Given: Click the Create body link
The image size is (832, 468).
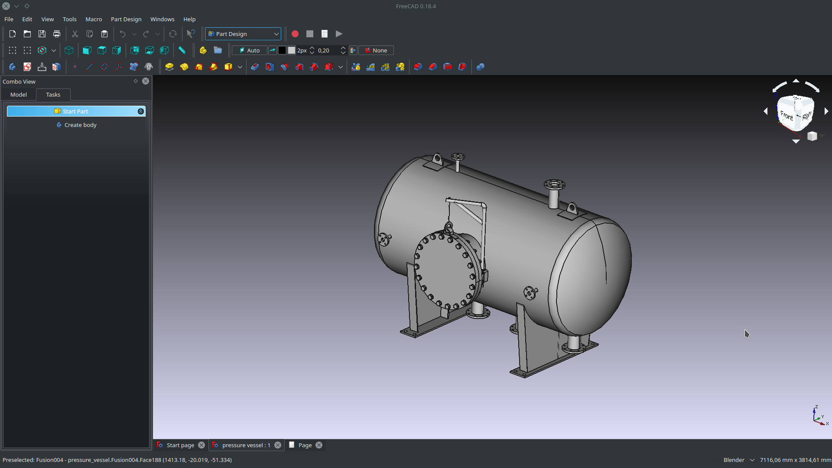Looking at the screenshot, I should pyautogui.click(x=81, y=125).
